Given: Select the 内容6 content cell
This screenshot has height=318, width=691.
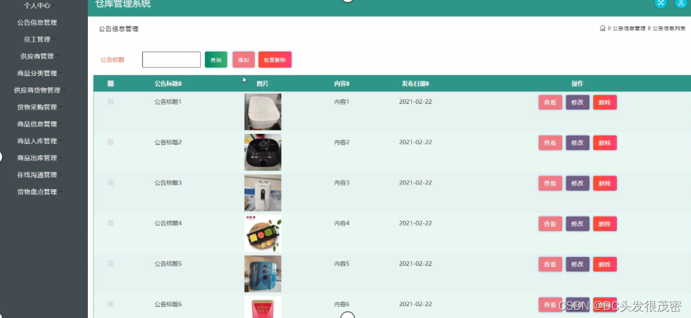Looking at the screenshot, I should pyautogui.click(x=341, y=304).
